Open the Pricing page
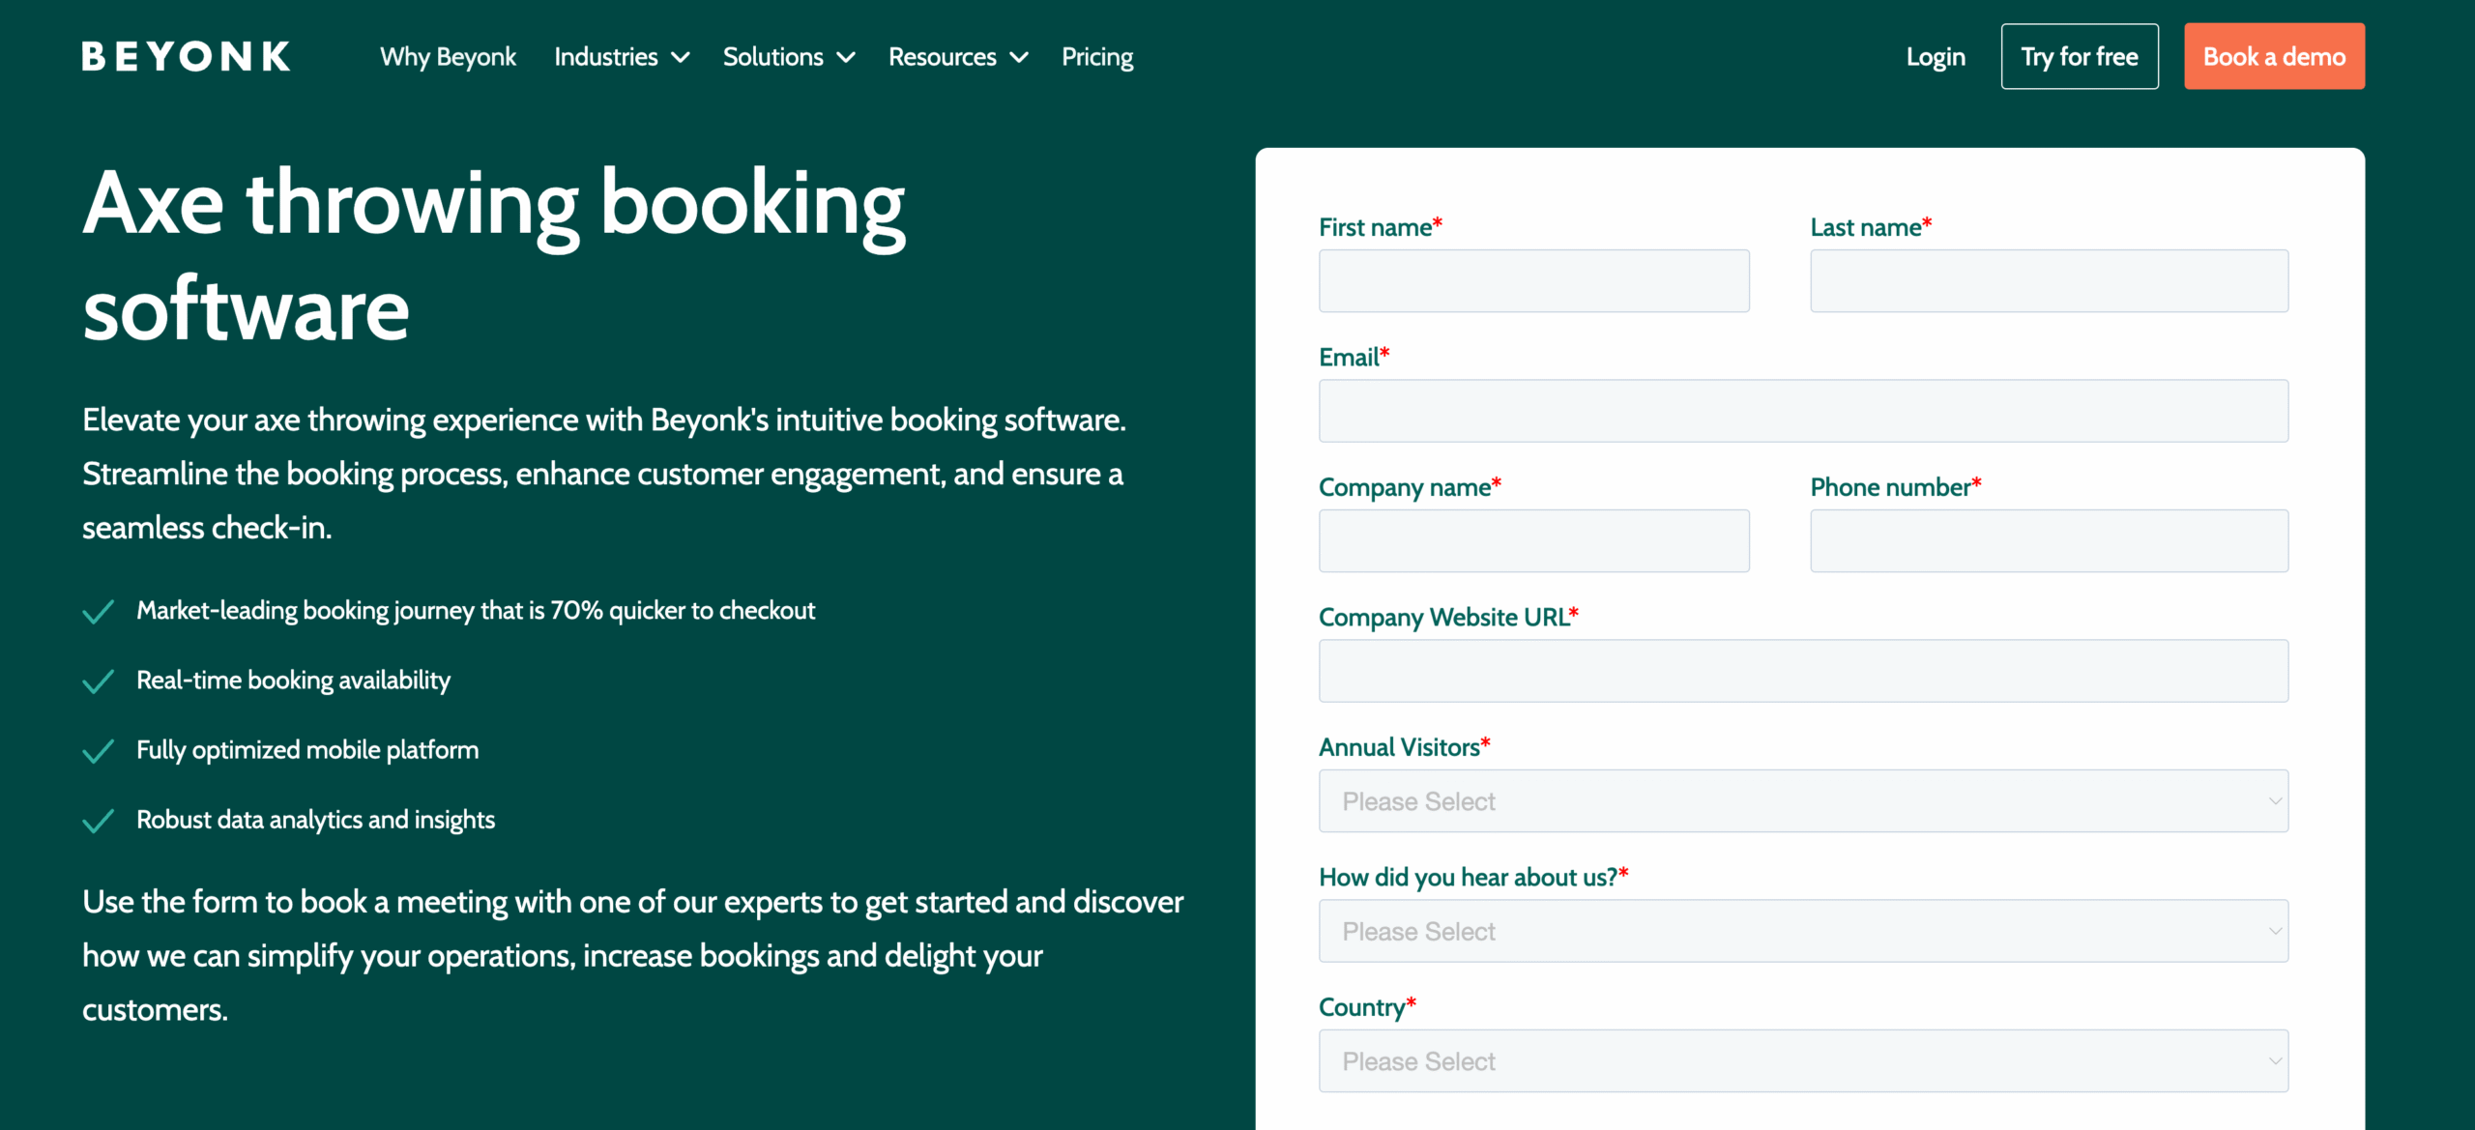The image size is (2475, 1130). [1096, 56]
